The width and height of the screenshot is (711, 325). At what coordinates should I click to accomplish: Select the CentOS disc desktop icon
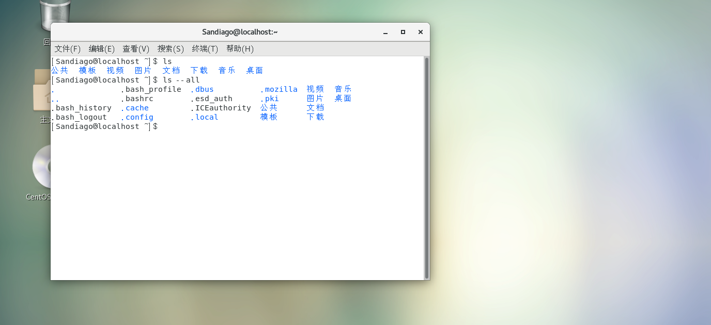pyautogui.click(x=41, y=167)
